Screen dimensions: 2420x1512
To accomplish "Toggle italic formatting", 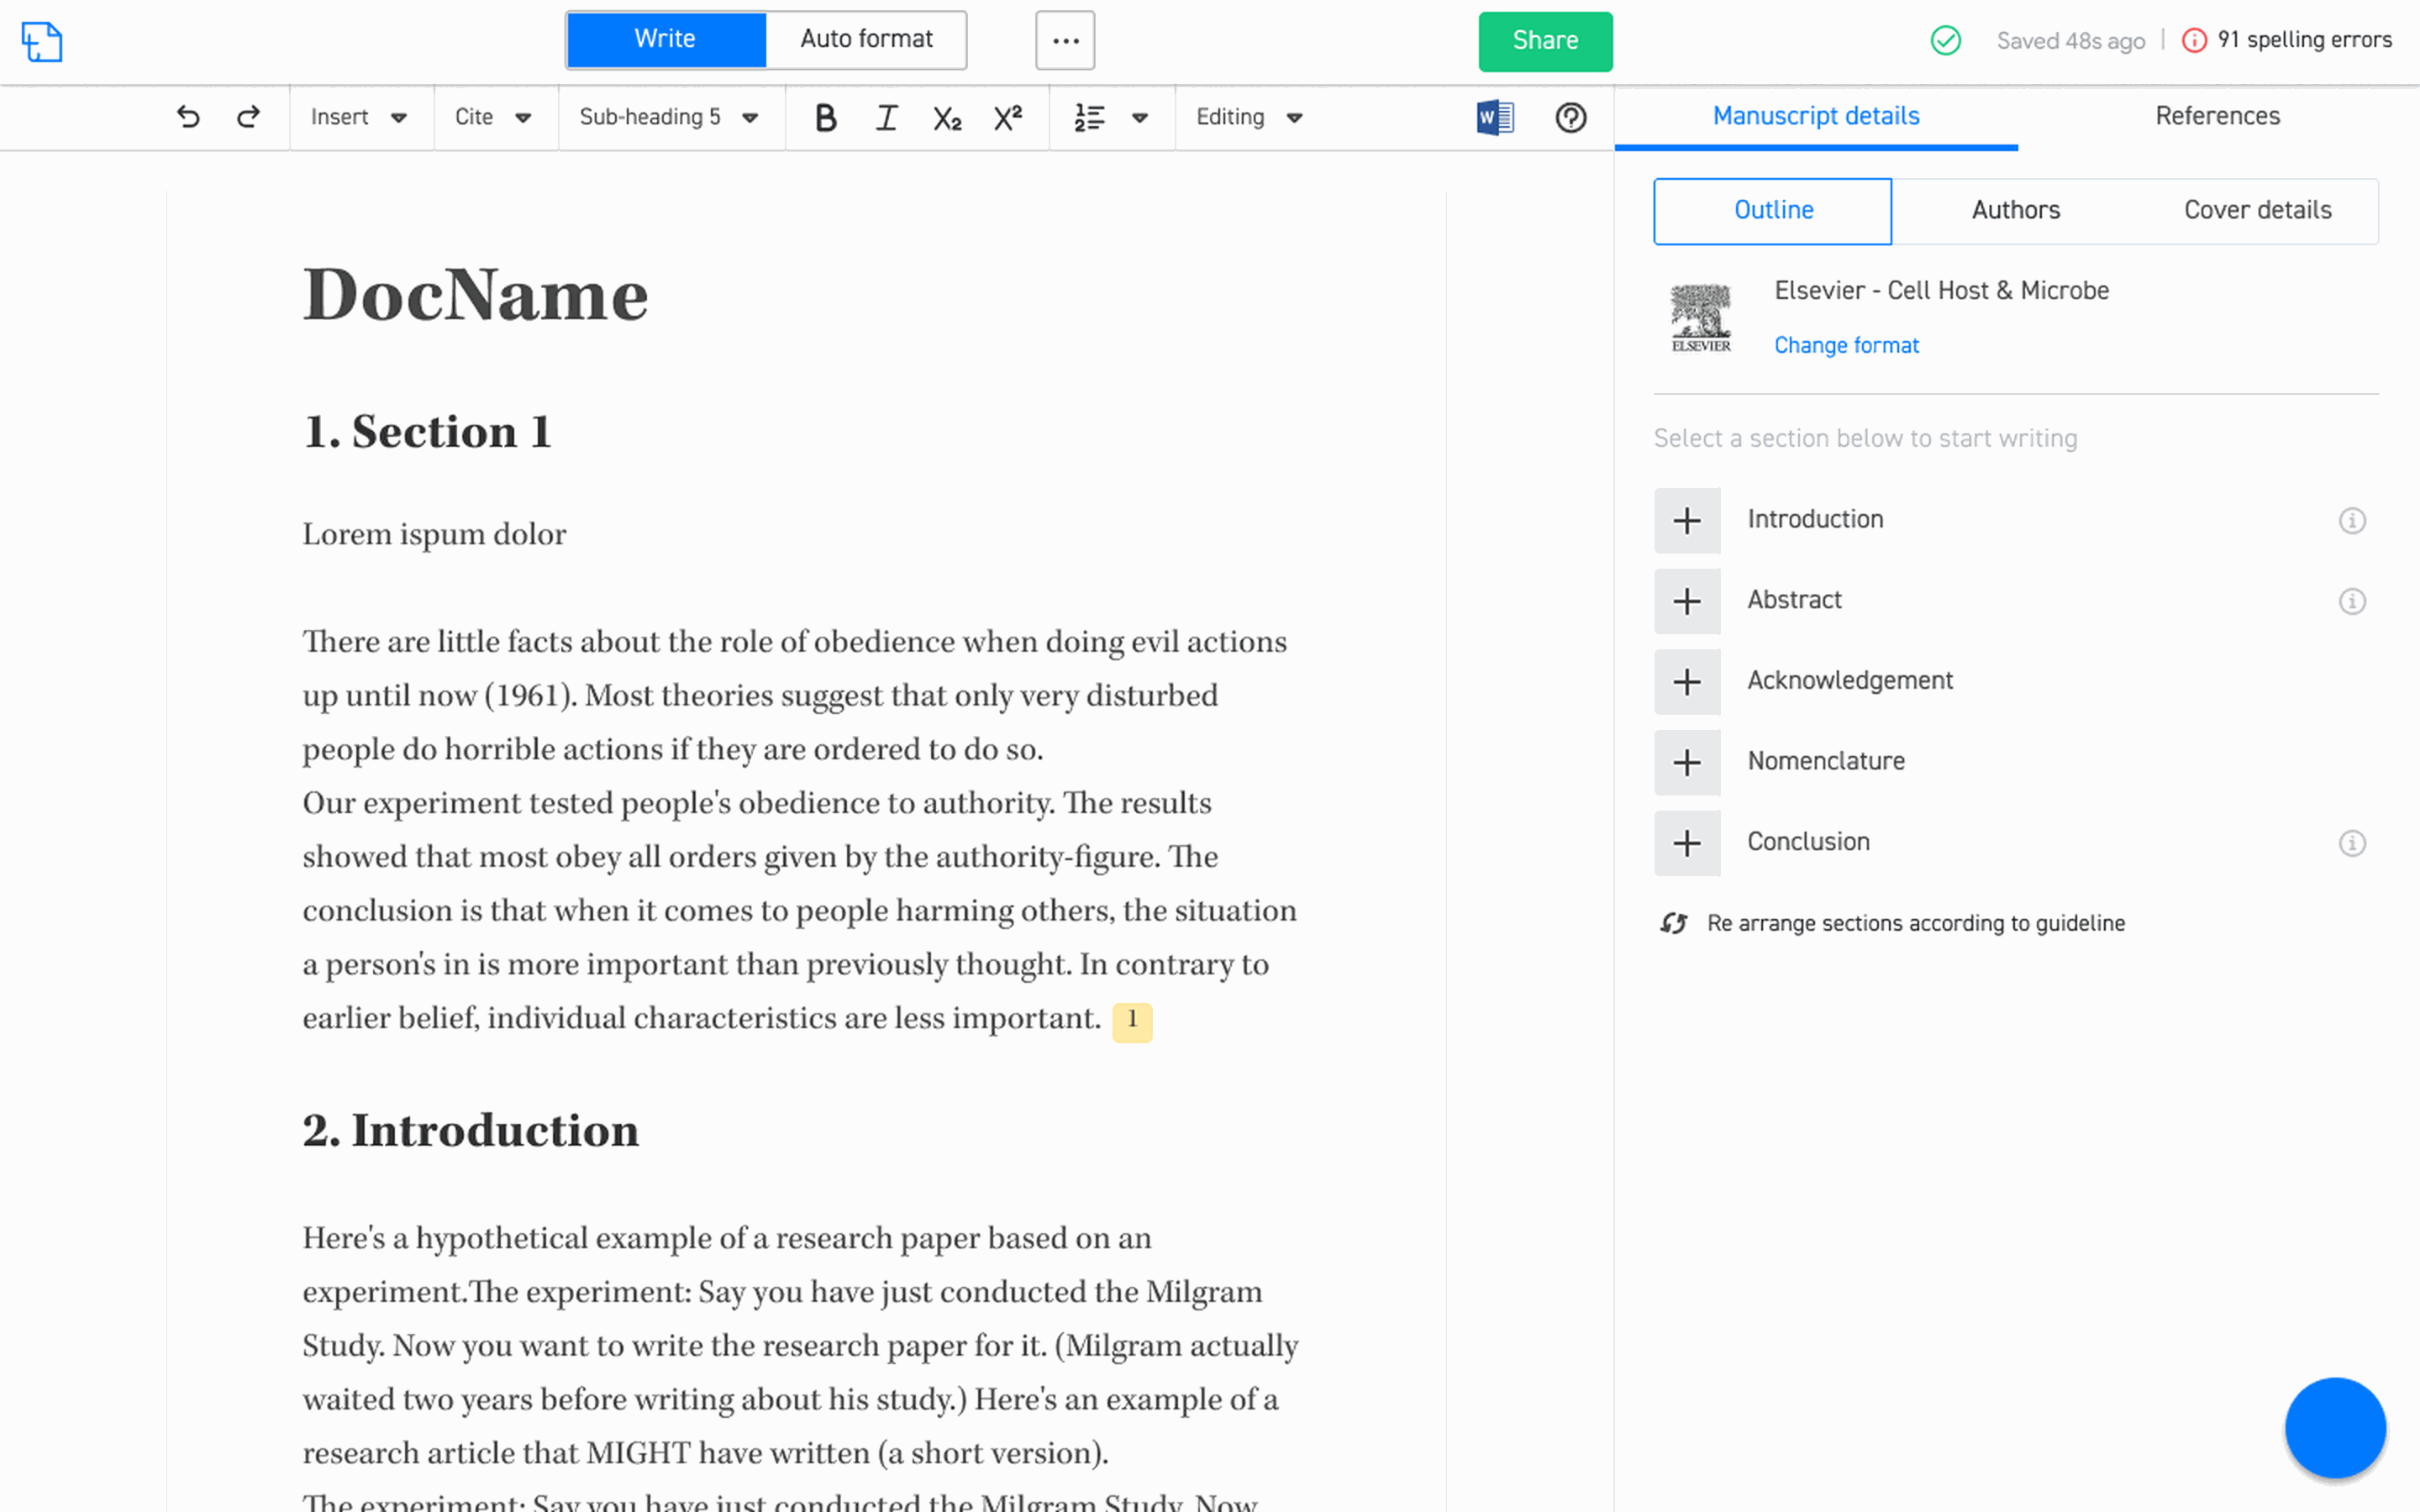I will click(x=886, y=118).
